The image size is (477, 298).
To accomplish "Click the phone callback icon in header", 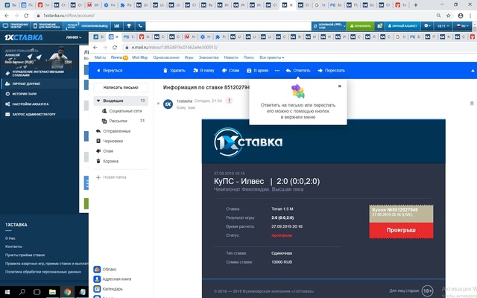I will pos(140,26).
